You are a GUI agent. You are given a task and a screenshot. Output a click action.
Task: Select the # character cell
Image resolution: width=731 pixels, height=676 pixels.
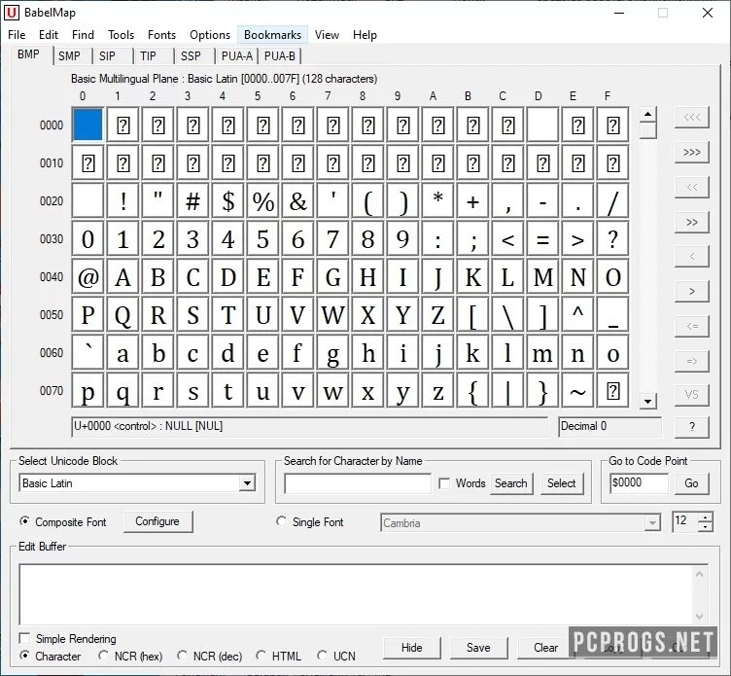[x=193, y=201]
